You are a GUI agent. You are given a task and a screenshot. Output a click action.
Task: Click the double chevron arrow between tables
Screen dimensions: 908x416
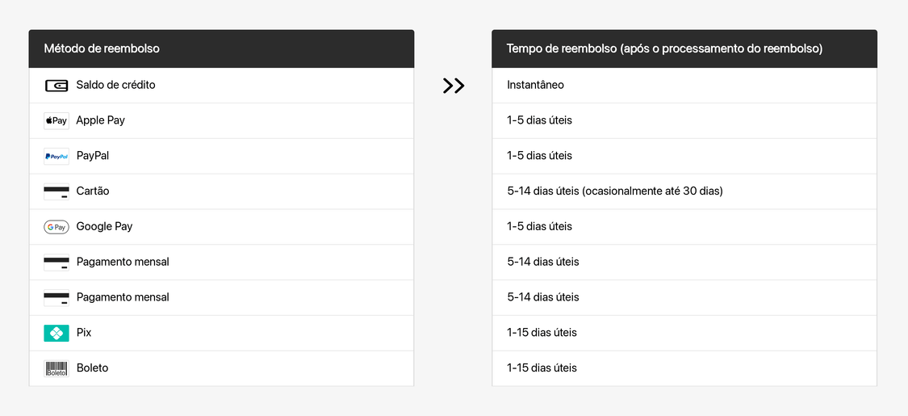[454, 86]
